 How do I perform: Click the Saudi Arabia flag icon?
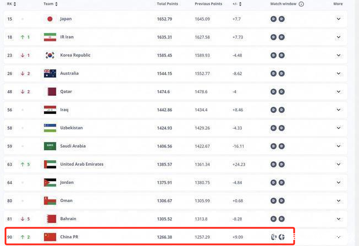coord(50,146)
